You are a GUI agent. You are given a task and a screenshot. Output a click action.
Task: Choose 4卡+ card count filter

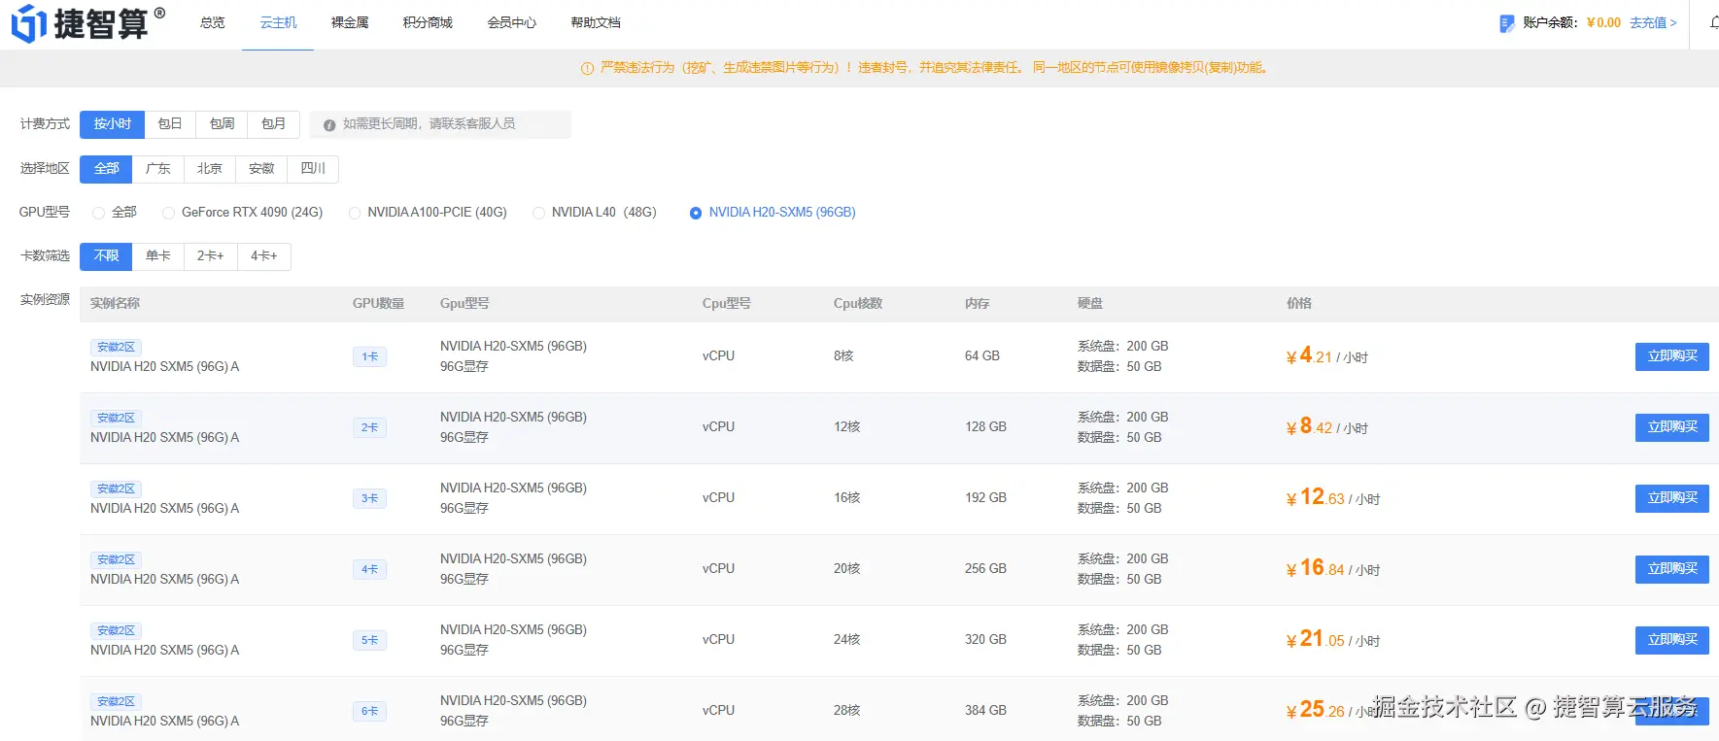click(x=264, y=256)
